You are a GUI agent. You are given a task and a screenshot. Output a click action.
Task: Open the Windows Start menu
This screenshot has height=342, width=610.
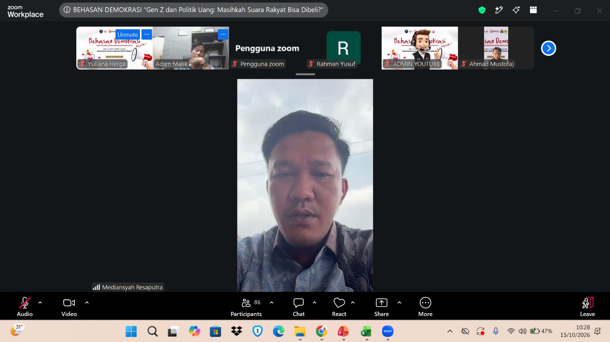click(x=131, y=331)
